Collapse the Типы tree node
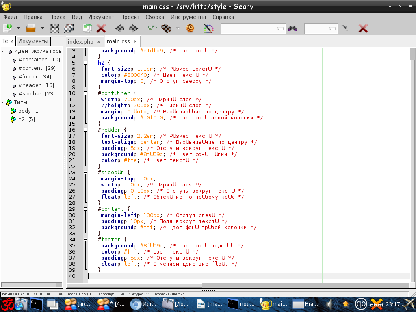 3,102
